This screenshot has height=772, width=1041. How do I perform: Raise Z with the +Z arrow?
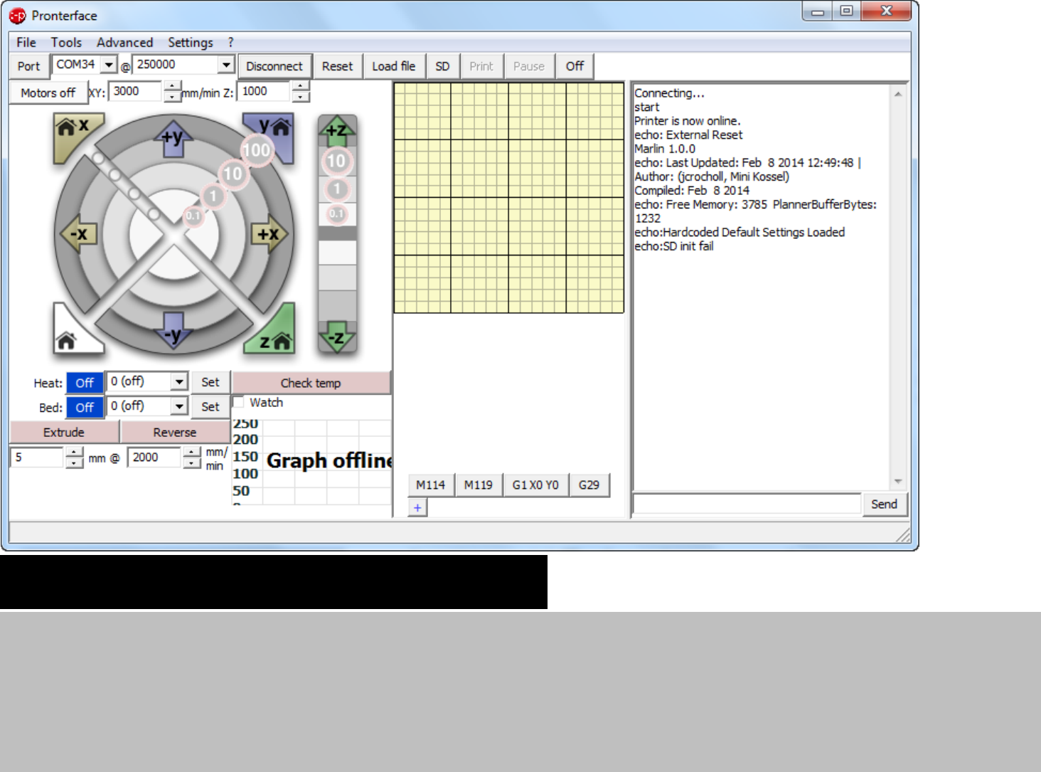[x=336, y=130]
